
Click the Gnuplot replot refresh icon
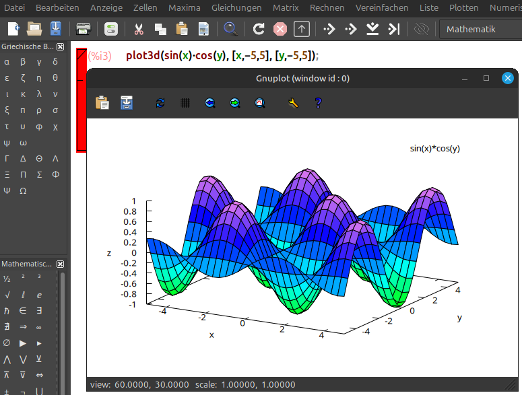click(x=160, y=103)
